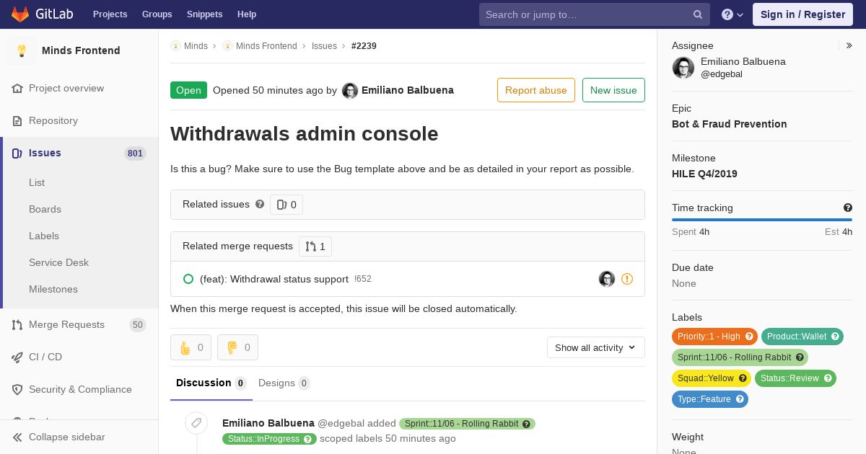Click the Minds Frontend lightbulb avatar
The width and height of the screenshot is (866, 454).
22,50
